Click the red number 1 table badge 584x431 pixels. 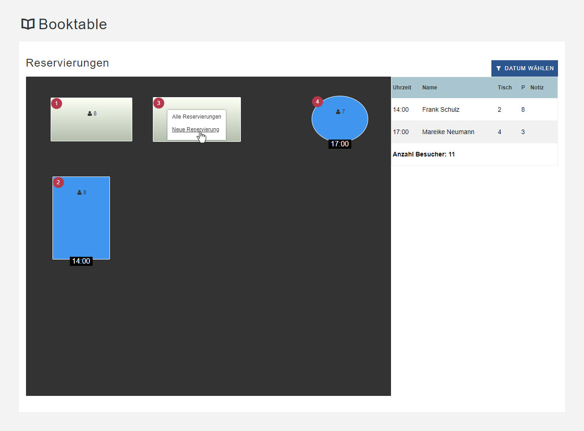56,104
